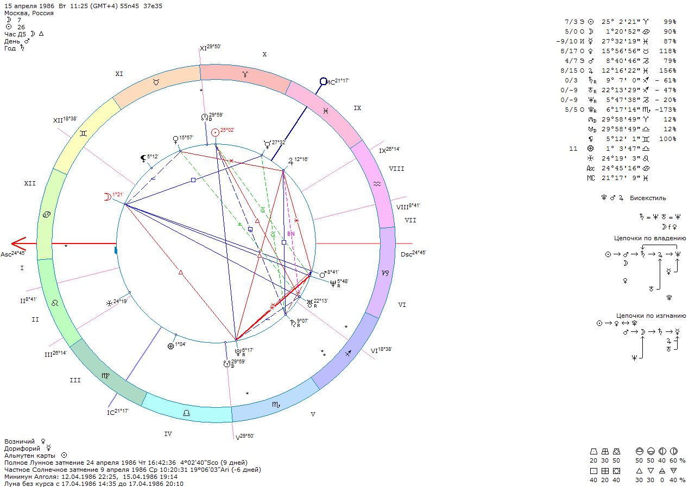Click the Pluto row percentage -173%
The width and height of the screenshot is (695, 487).
[666, 110]
